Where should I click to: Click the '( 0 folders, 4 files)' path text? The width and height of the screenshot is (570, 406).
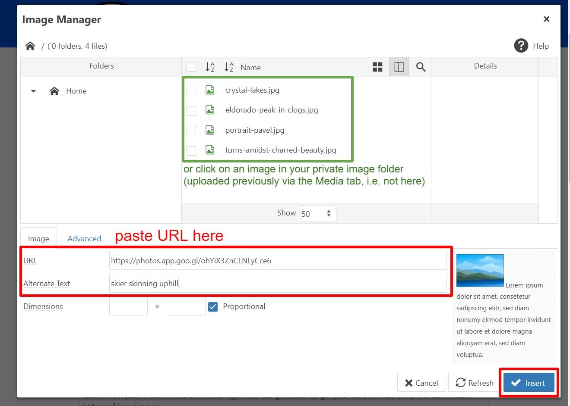pos(77,46)
